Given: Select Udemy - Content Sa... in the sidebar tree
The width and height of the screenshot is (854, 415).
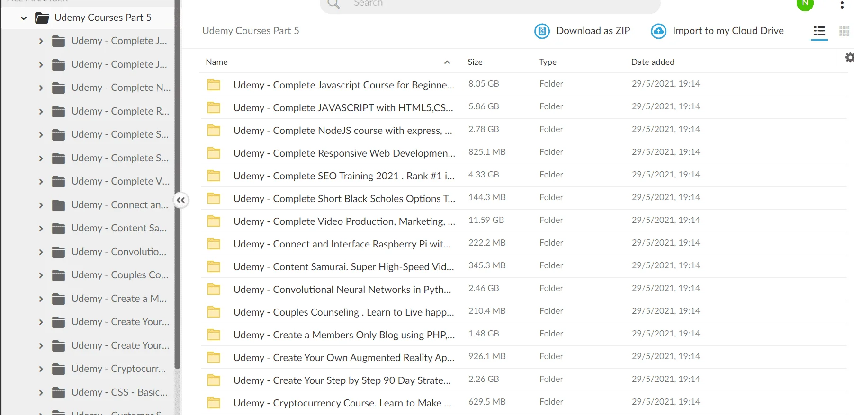Looking at the screenshot, I should click(x=119, y=228).
